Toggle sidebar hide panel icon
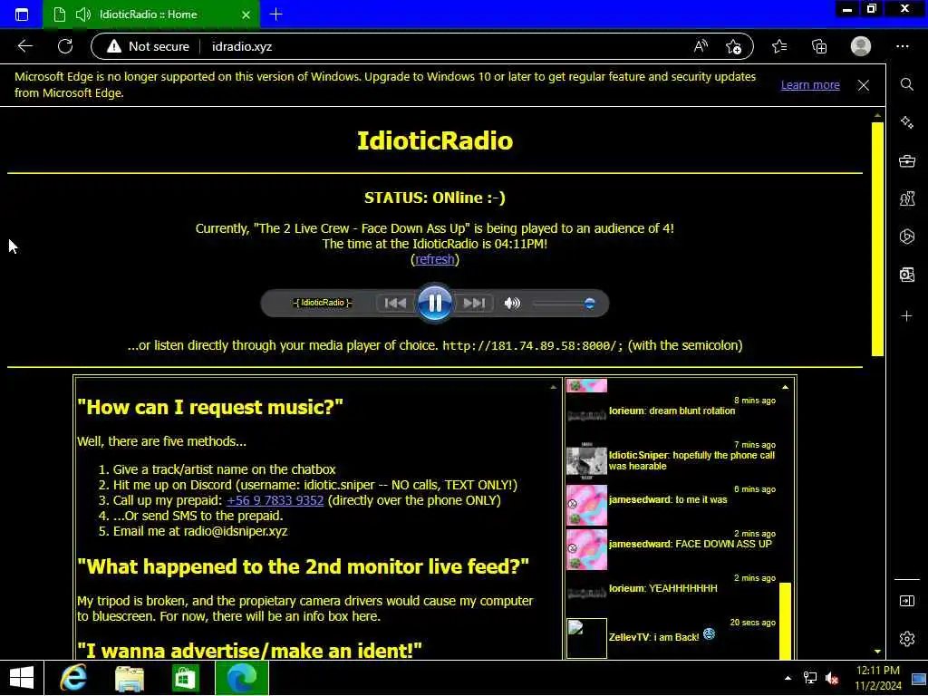928x696 pixels. click(x=906, y=601)
